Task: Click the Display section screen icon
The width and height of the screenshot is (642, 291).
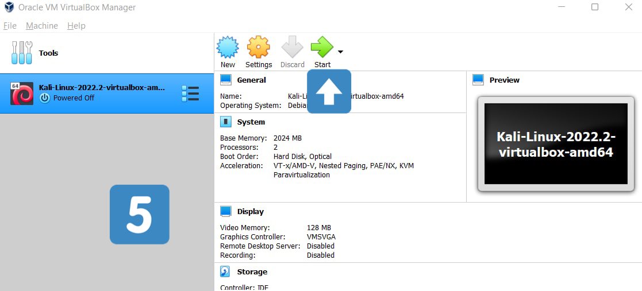Action: tap(226, 211)
